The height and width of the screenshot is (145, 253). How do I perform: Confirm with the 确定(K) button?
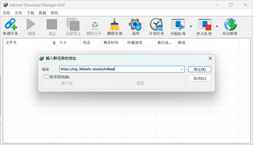[200, 69]
